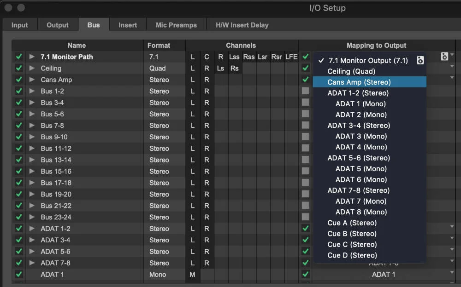The height and width of the screenshot is (287, 461).
Task: Click the Ls channel cell of the Ceiling bus
Action: click(x=220, y=68)
